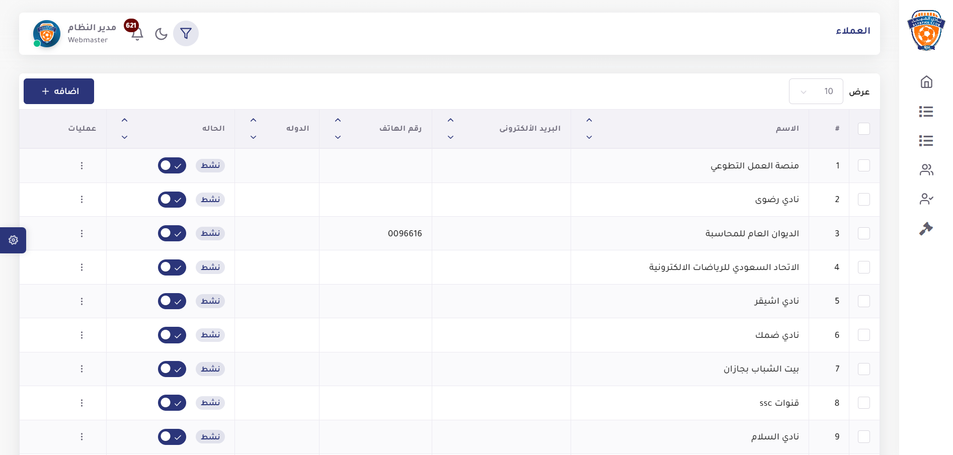
Task: Sort ascending by الاسم column up arrow
Action: click(x=589, y=120)
